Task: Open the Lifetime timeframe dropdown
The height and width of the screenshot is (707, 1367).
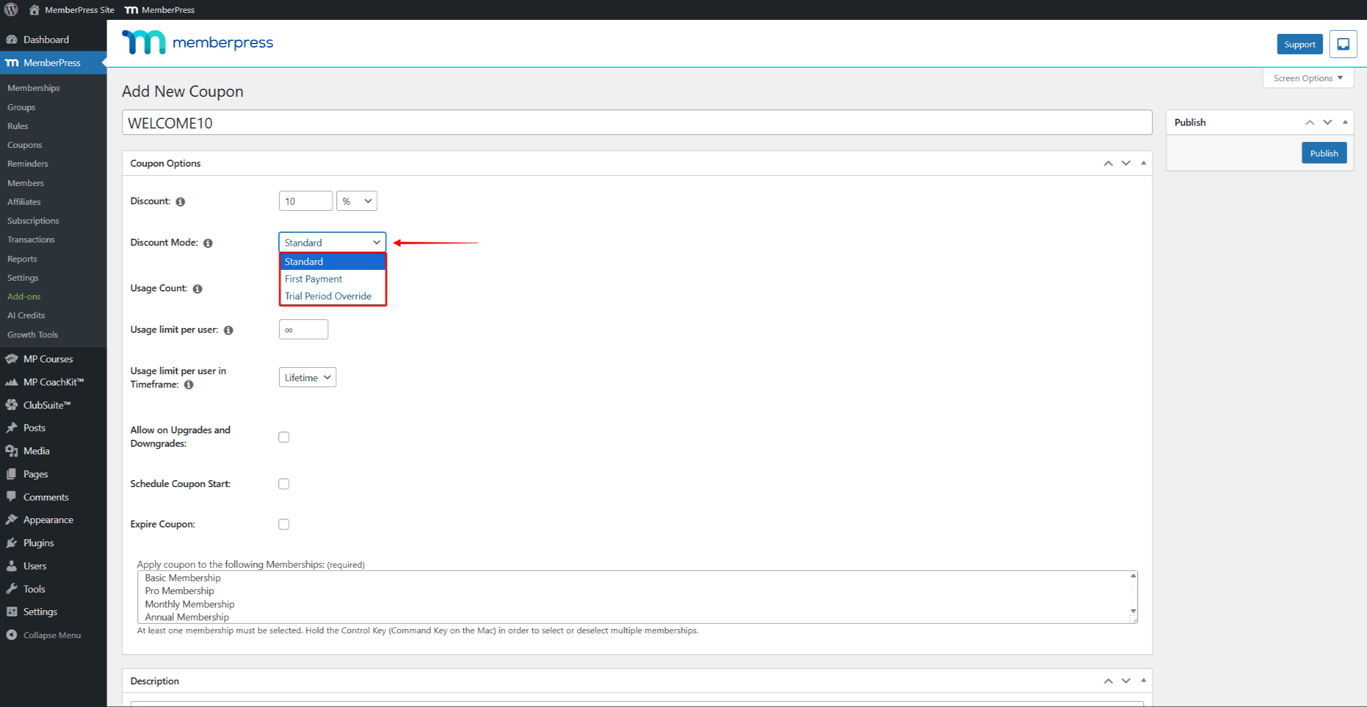Action: (x=307, y=377)
